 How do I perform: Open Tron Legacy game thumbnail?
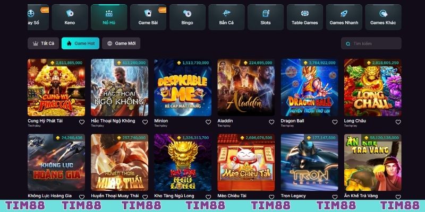click(309, 163)
